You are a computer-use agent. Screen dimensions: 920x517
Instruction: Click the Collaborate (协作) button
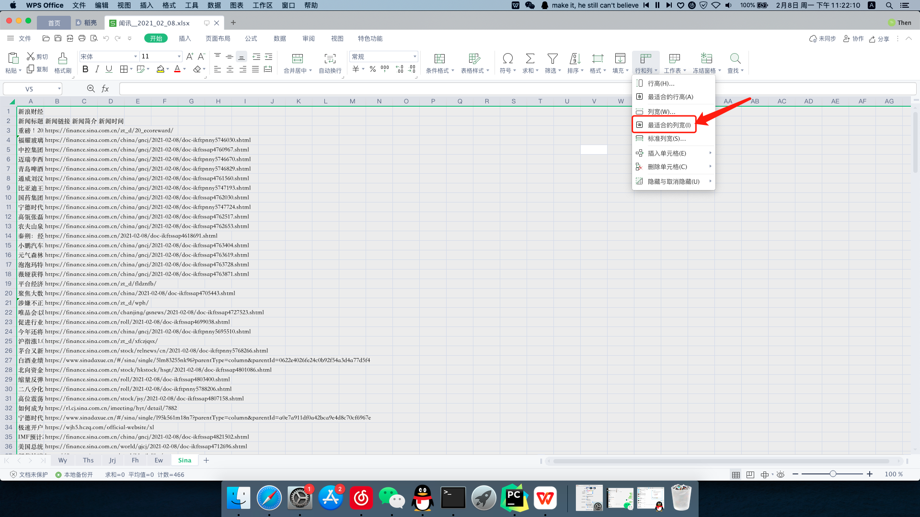tap(853, 39)
